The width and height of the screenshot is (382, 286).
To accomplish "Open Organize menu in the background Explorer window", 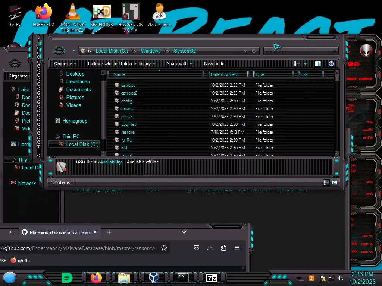I will coord(19,76).
